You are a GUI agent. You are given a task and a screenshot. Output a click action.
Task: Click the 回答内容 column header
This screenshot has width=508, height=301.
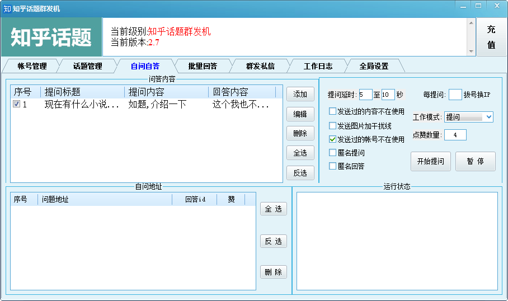click(x=242, y=92)
